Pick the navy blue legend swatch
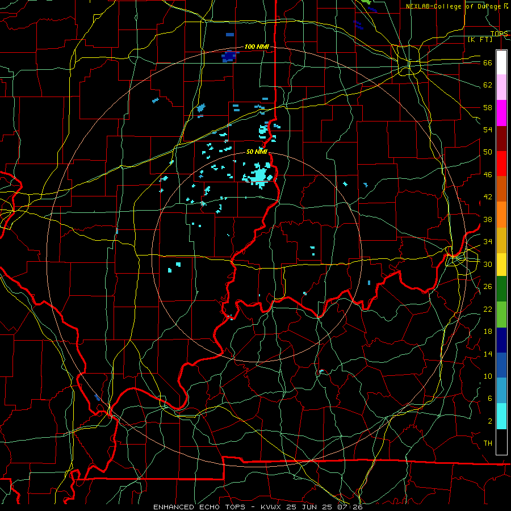This screenshot has width=511, height=511. pyautogui.click(x=501, y=340)
